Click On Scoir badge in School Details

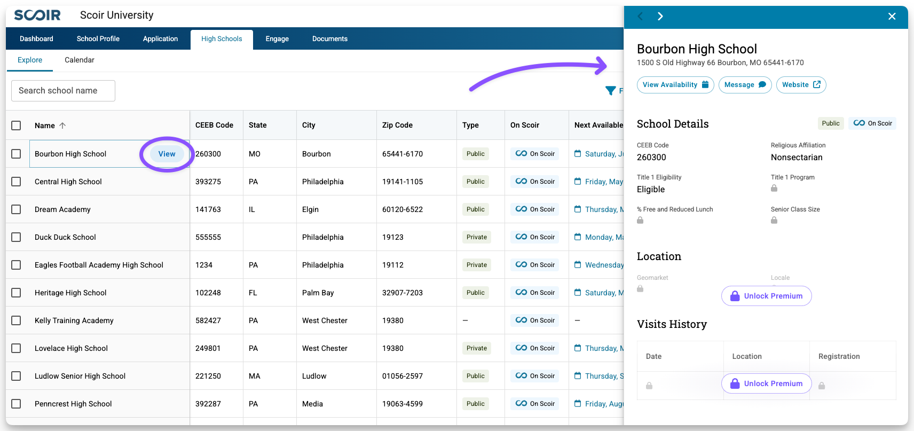click(x=872, y=123)
